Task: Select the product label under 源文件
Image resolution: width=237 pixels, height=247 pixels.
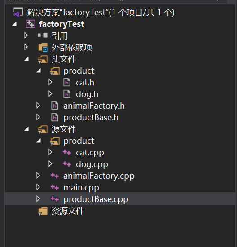Action: pos(79,141)
